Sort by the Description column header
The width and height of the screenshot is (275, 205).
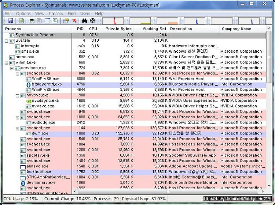(194, 29)
